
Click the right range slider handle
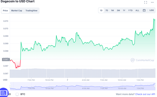point(155,86)
